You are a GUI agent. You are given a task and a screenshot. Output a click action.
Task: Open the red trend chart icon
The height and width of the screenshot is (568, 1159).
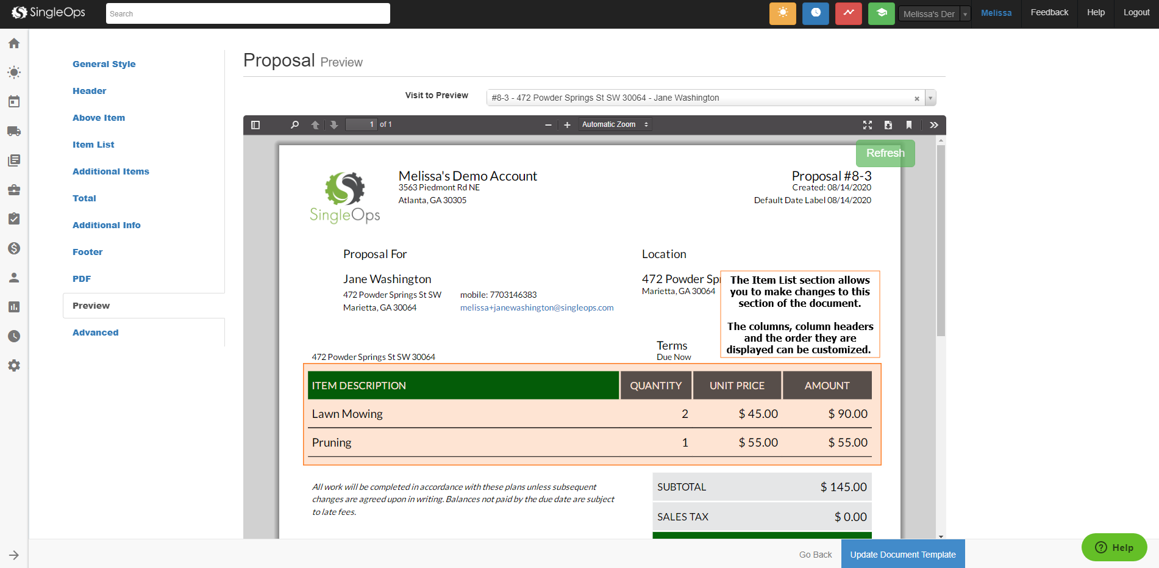(848, 13)
